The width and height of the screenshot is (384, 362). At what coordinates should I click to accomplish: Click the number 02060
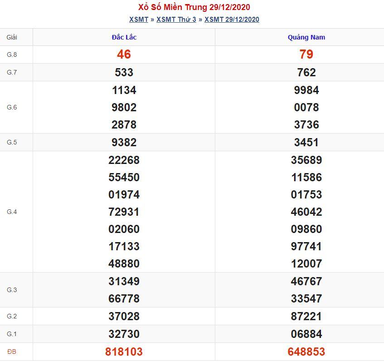click(x=124, y=229)
